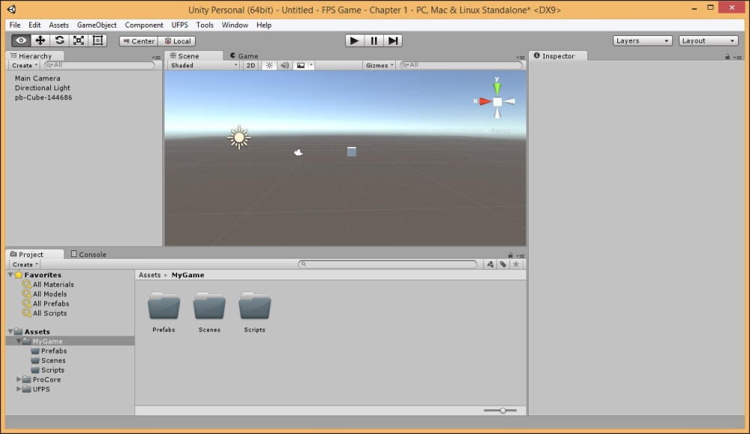Open the Layers dropdown

642,40
